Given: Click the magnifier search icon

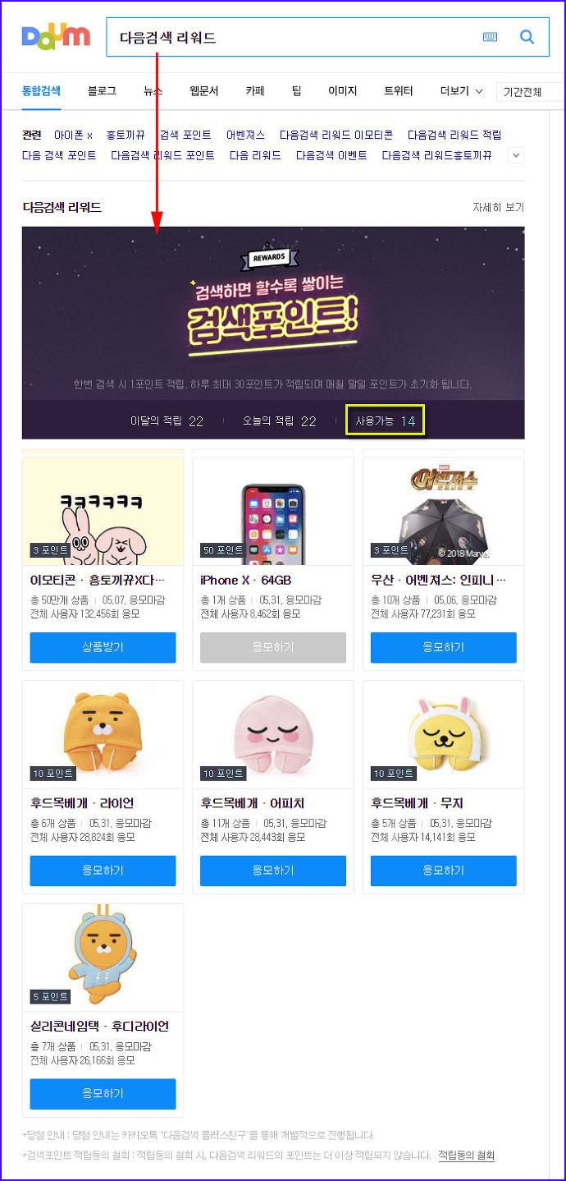Looking at the screenshot, I should tap(527, 37).
